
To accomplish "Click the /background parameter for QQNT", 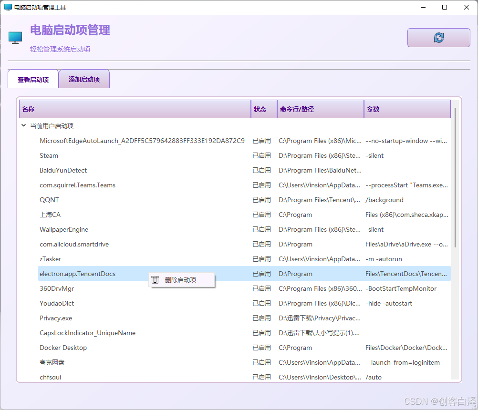I will click(384, 200).
